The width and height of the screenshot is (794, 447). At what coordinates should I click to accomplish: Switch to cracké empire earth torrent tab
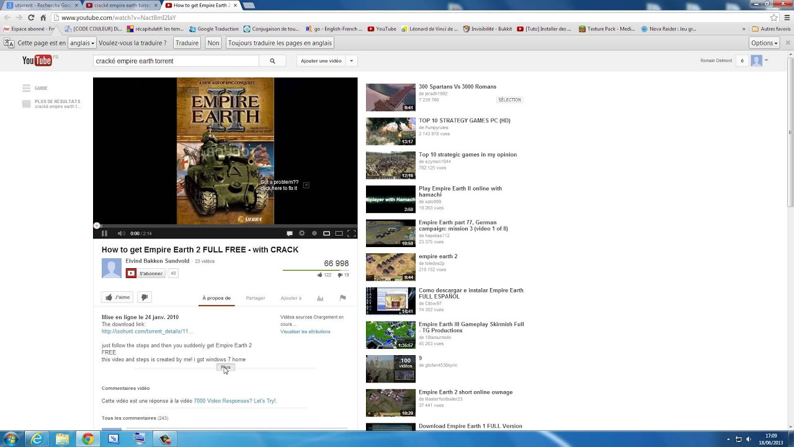tap(122, 6)
